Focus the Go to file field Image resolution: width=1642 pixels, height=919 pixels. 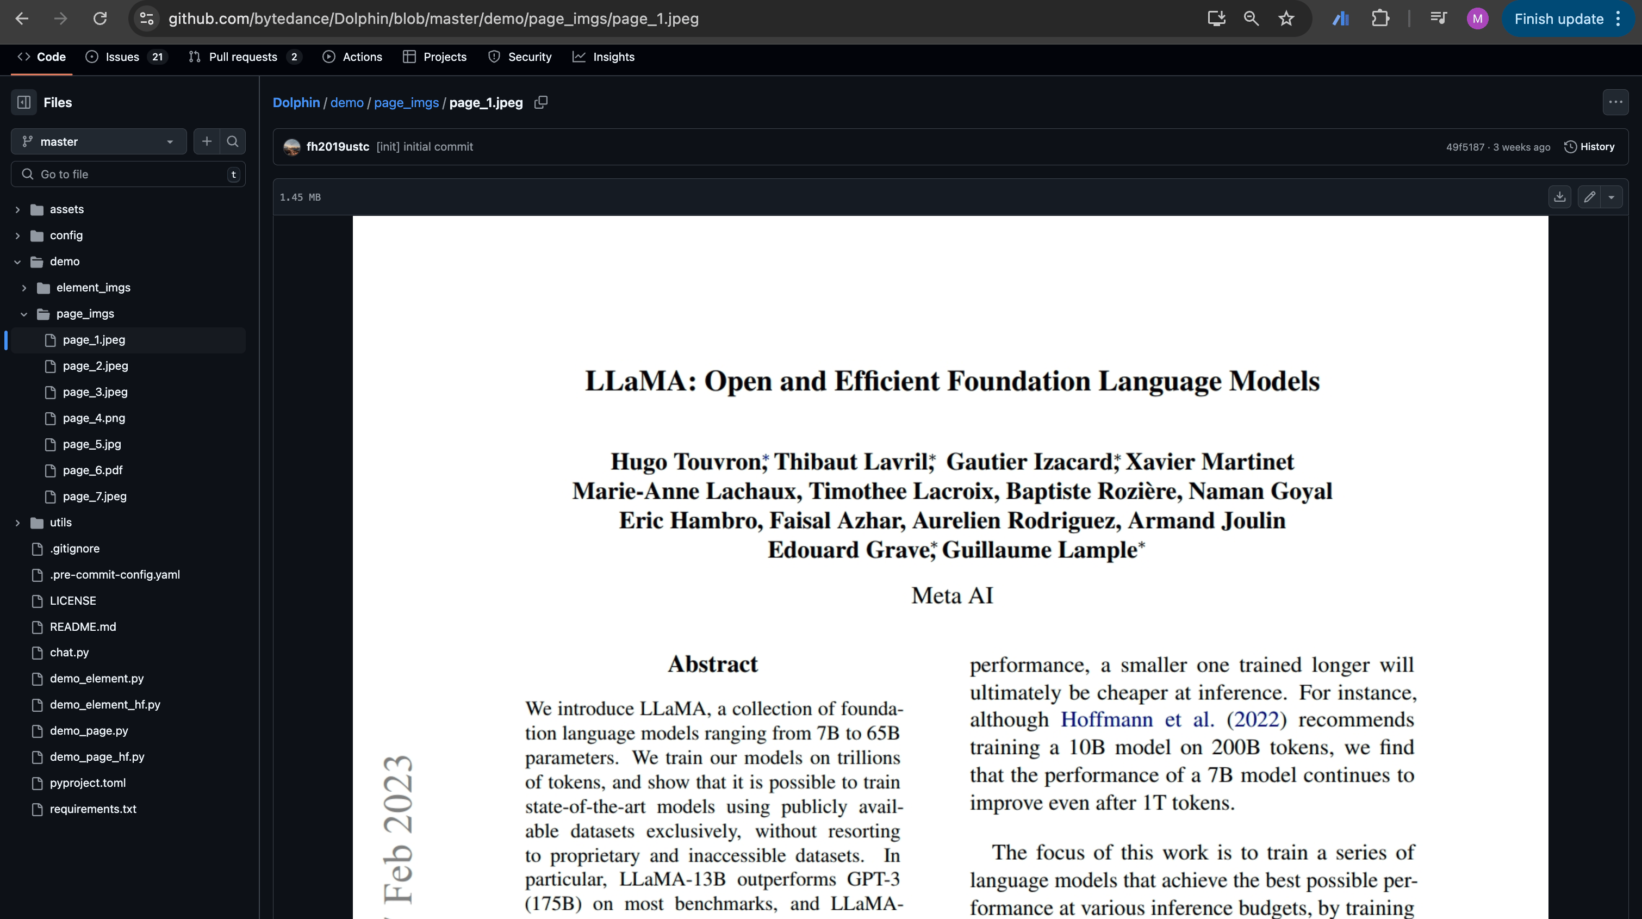tap(128, 174)
